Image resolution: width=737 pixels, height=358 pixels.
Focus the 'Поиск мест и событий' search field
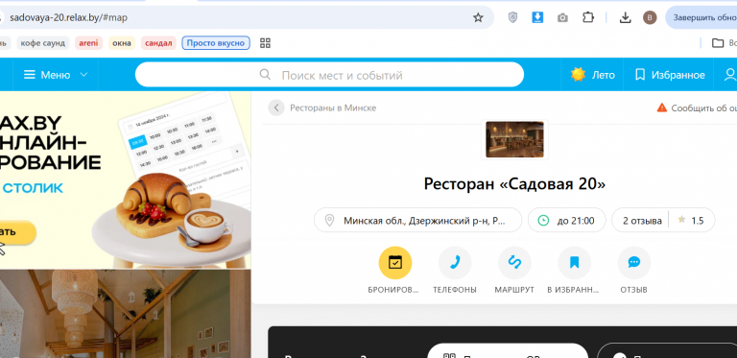click(329, 75)
